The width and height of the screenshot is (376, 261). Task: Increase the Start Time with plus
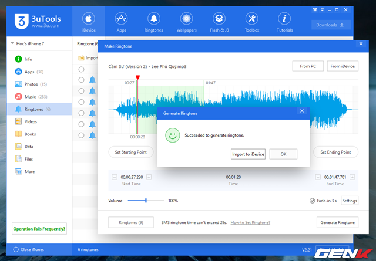tap(149, 177)
